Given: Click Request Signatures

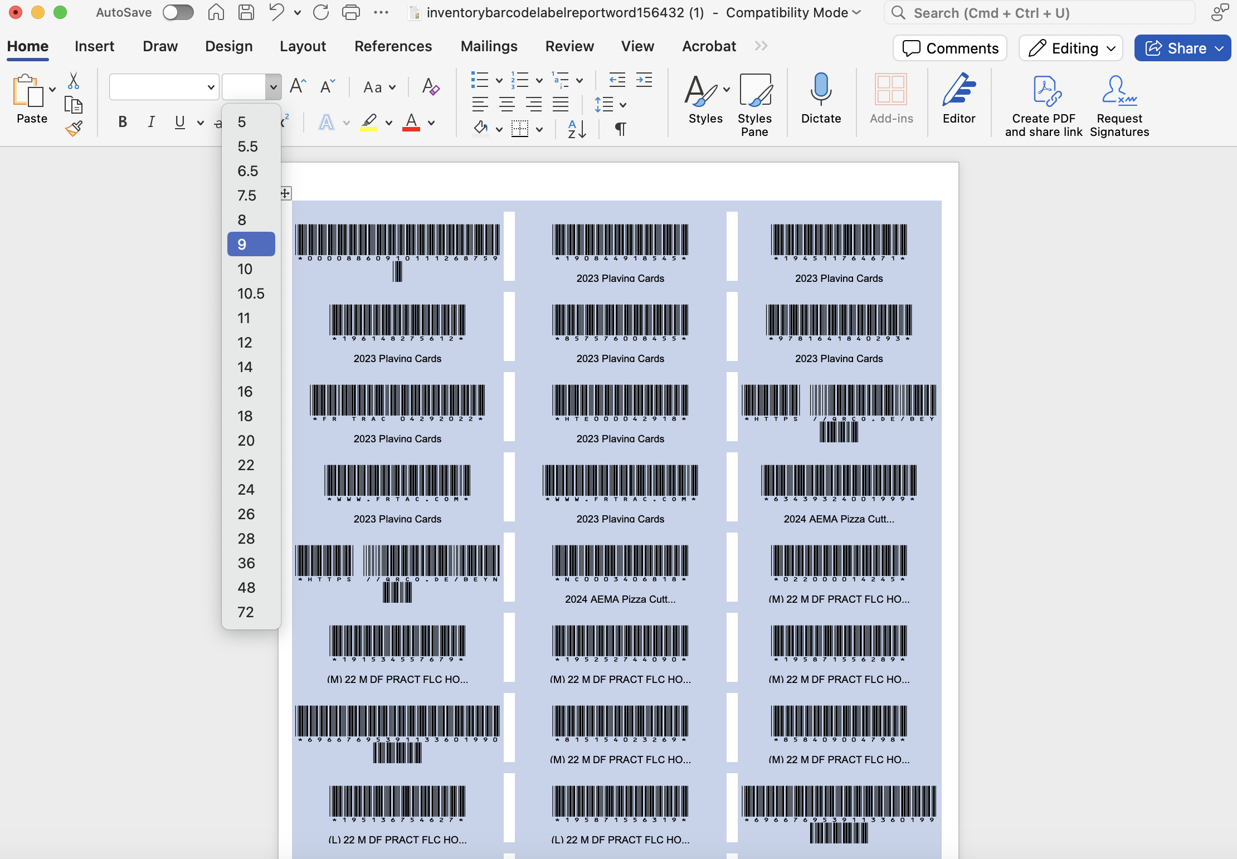Looking at the screenshot, I should coord(1119,105).
